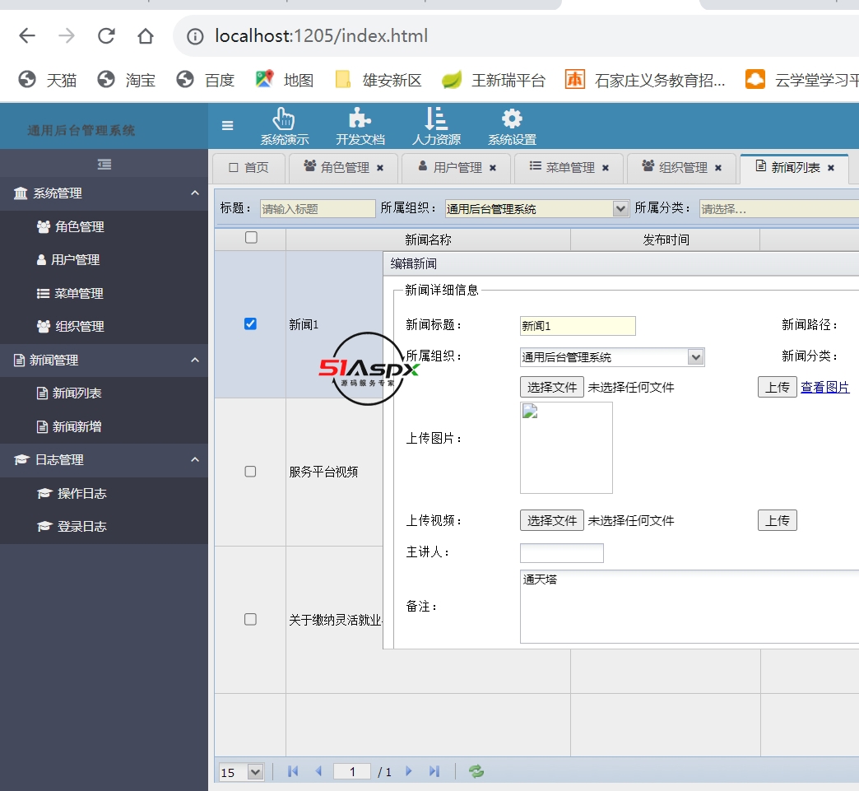This screenshot has width=859, height=791.
Task: Open the 王新瑞平台 bookmark
Action: (x=494, y=80)
